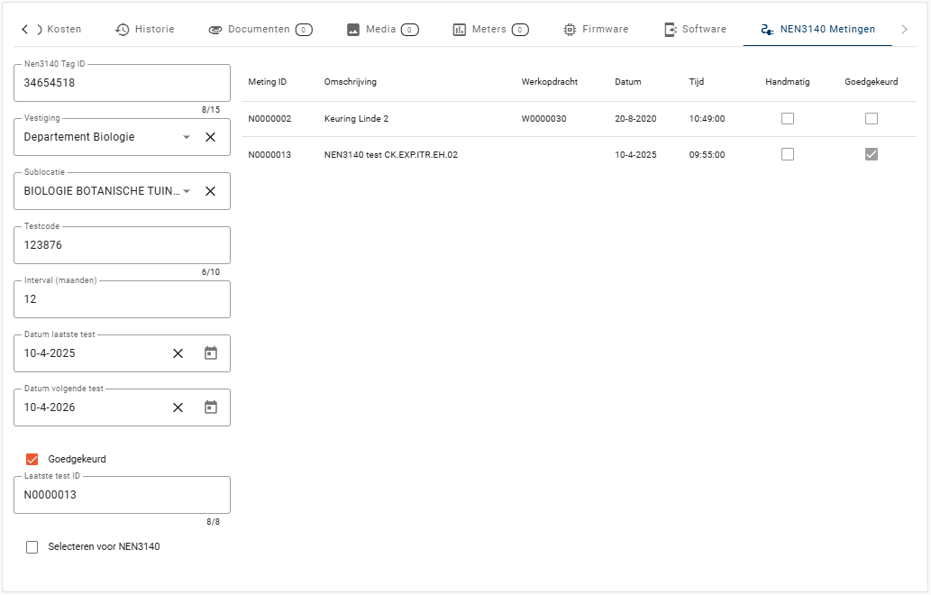Clear the Datum laatste test value

click(178, 353)
